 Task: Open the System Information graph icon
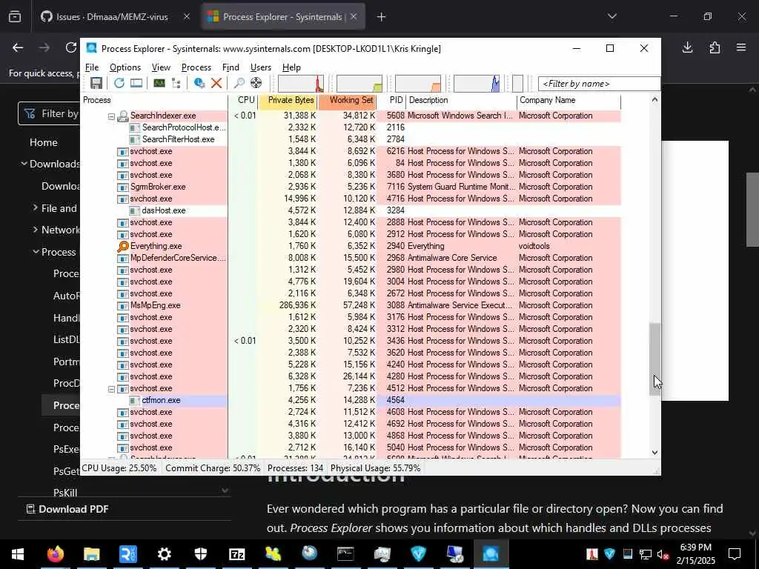click(159, 83)
